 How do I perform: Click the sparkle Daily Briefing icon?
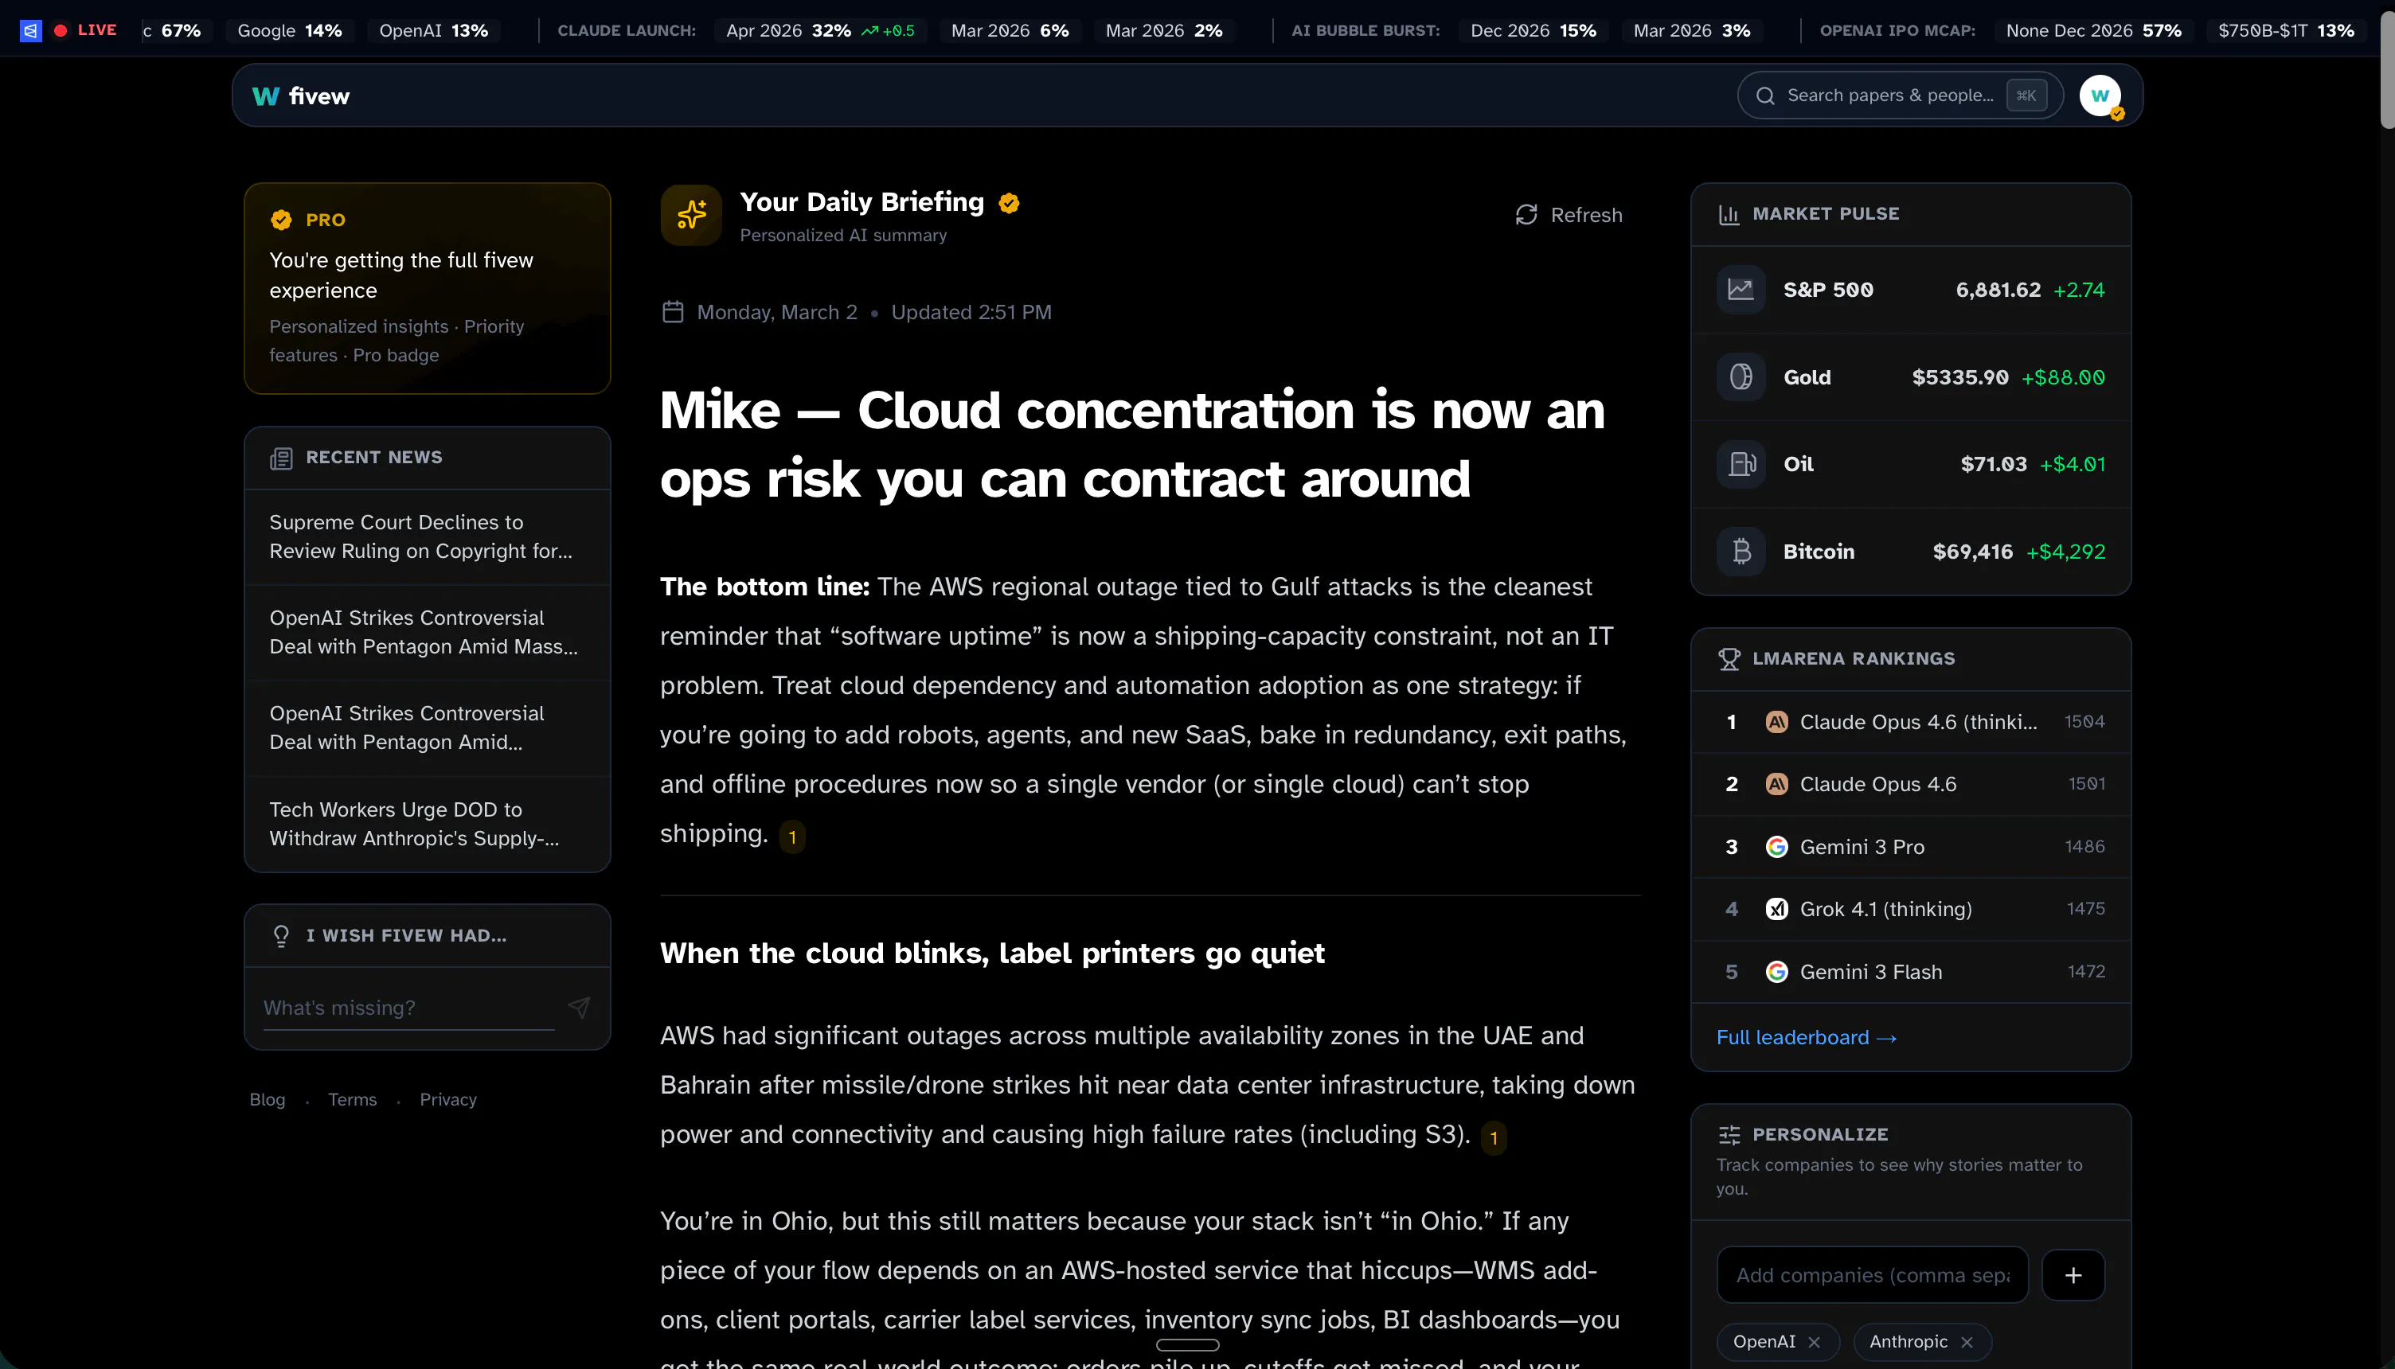pyautogui.click(x=691, y=216)
